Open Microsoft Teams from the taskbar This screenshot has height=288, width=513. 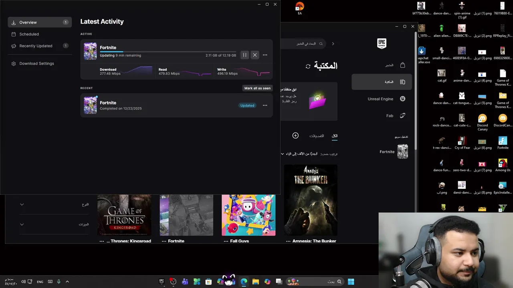coord(185,282)
